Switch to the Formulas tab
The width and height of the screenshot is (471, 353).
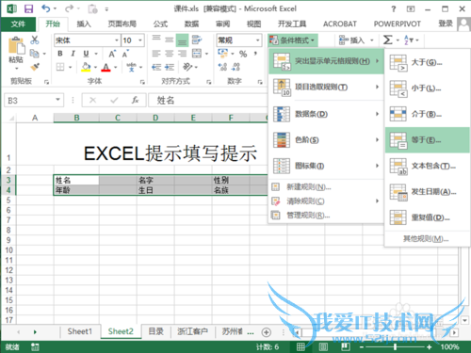coord(160,24)
